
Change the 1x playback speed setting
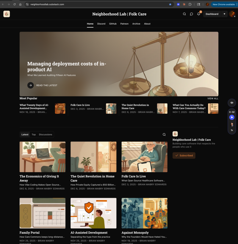tap(232, 130)
